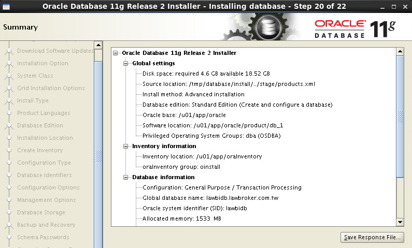Select the Software location row
Viewport: 412px width, 248px height.
[212, 125]
